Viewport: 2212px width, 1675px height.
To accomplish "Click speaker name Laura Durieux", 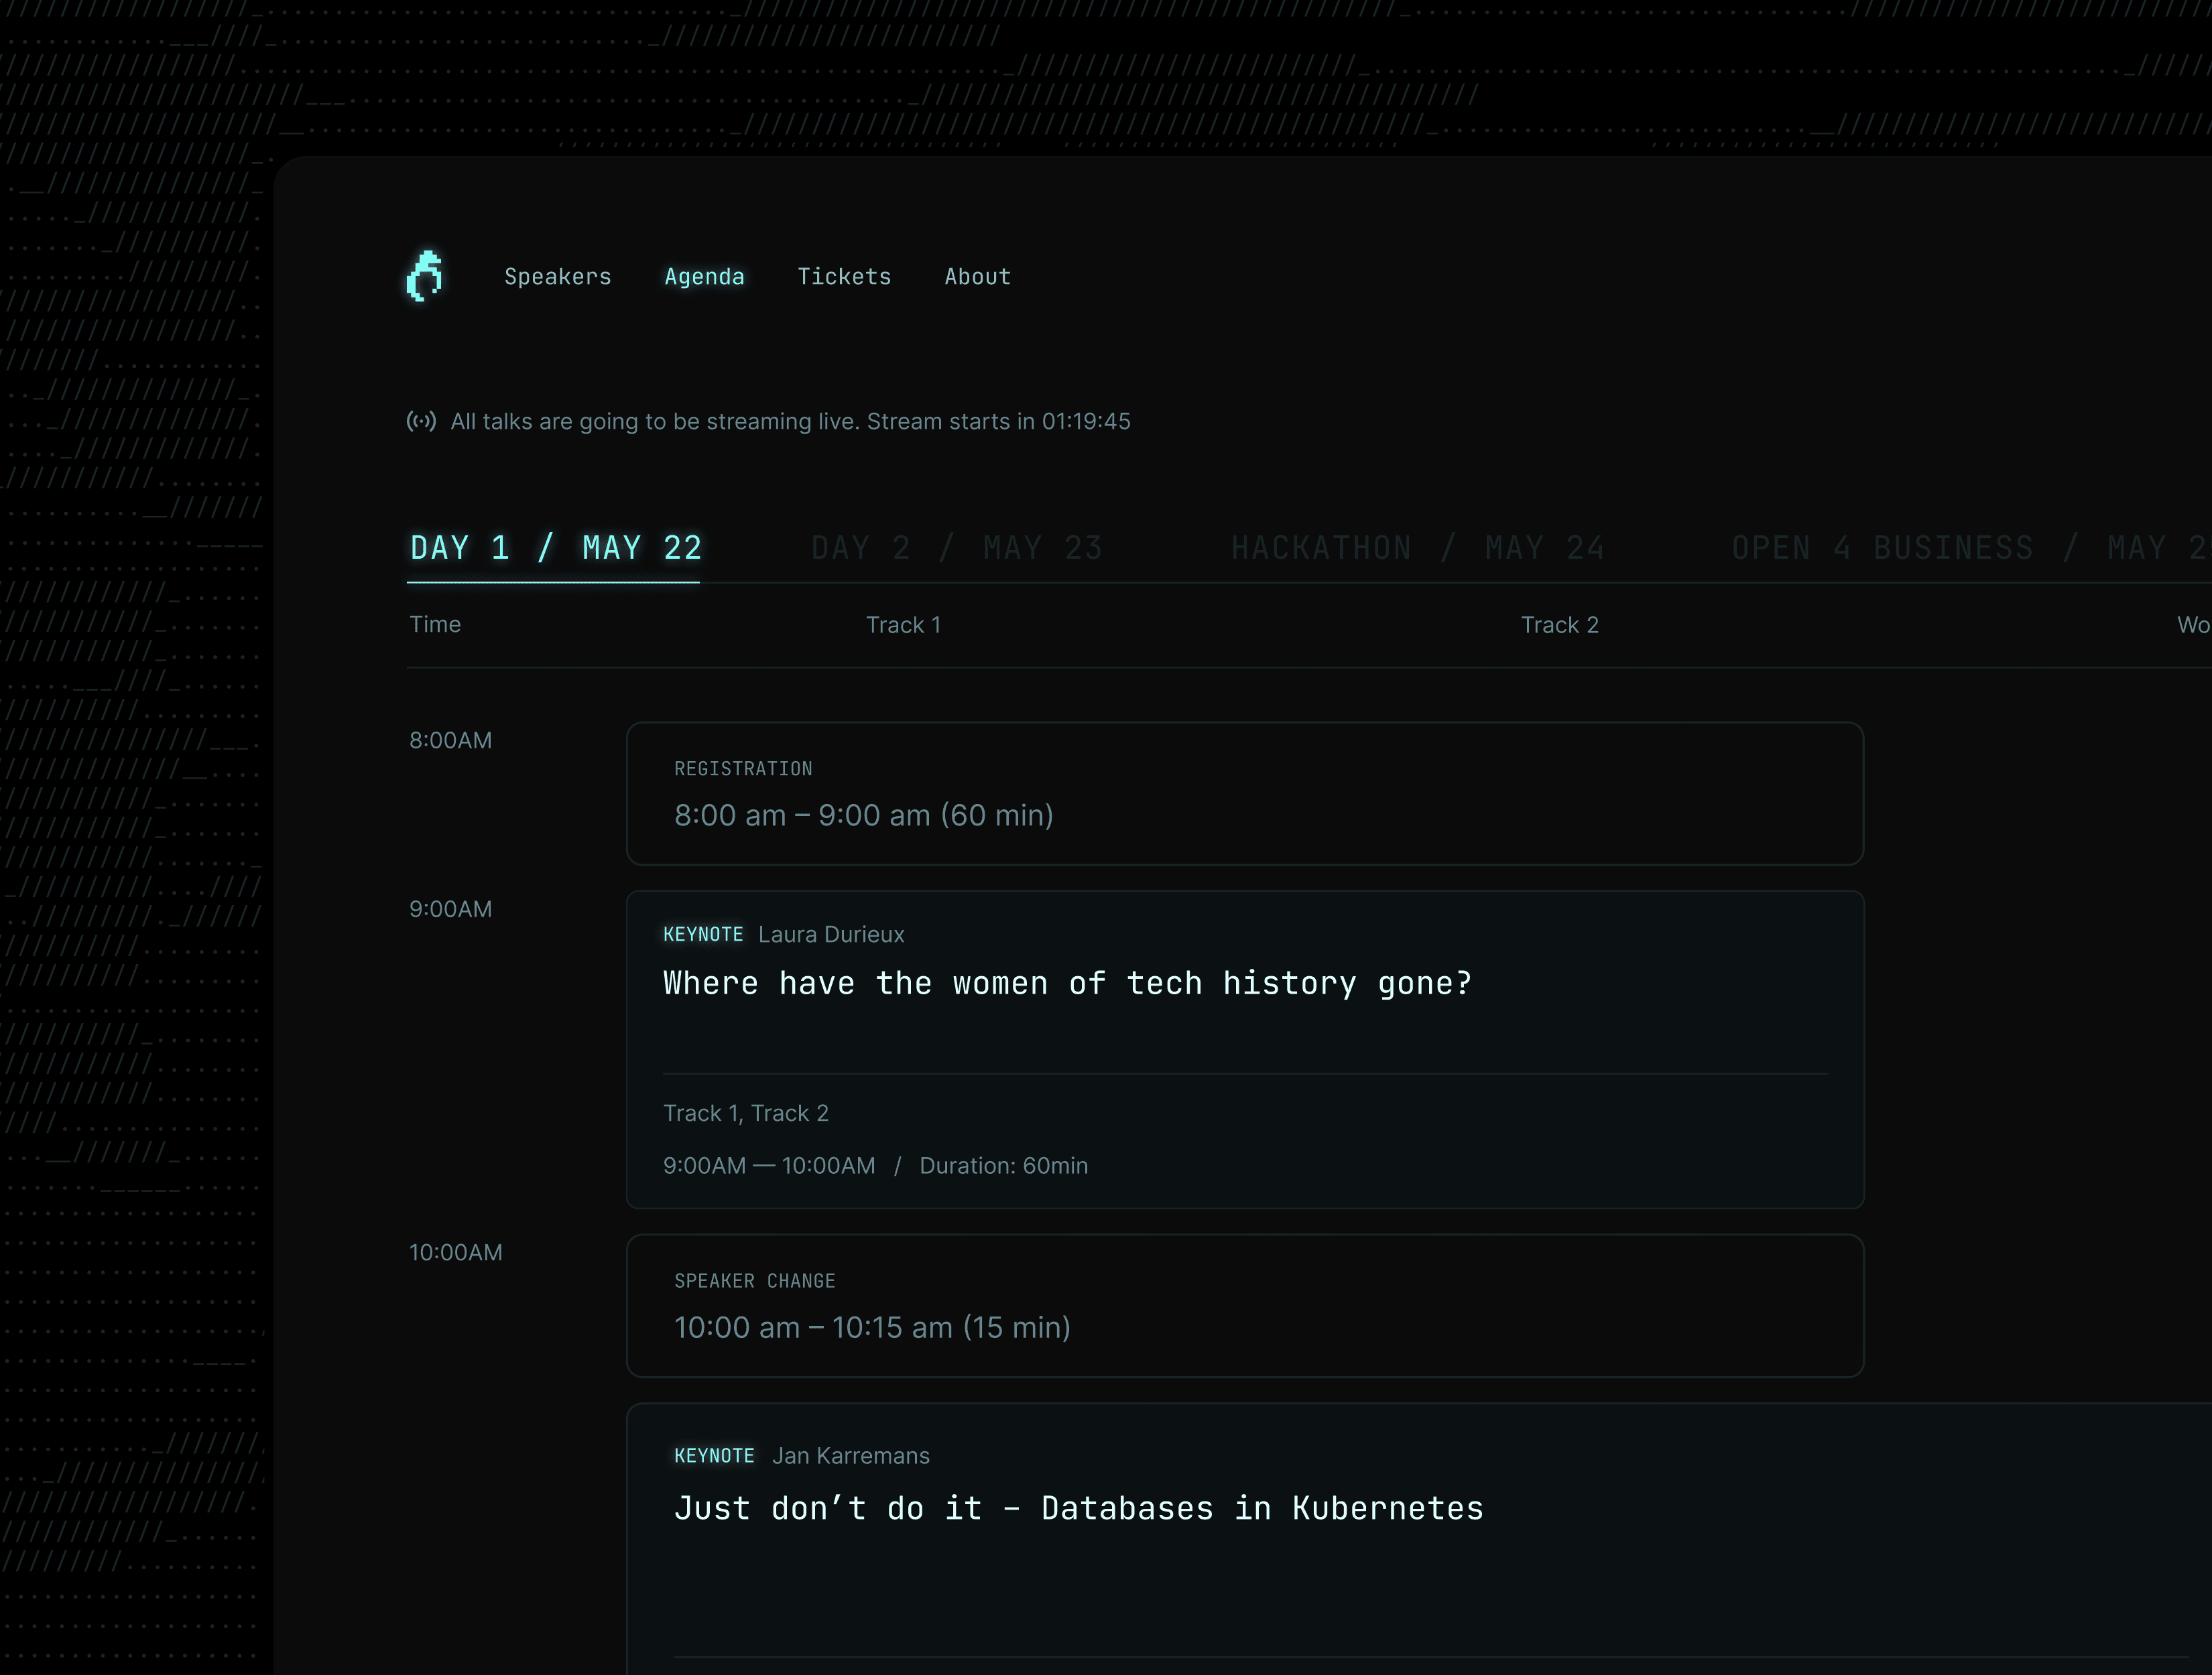I will point(831,935).
